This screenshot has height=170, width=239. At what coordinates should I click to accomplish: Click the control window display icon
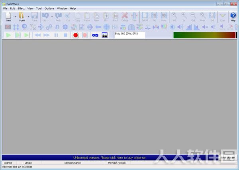(x=104, y=35)
